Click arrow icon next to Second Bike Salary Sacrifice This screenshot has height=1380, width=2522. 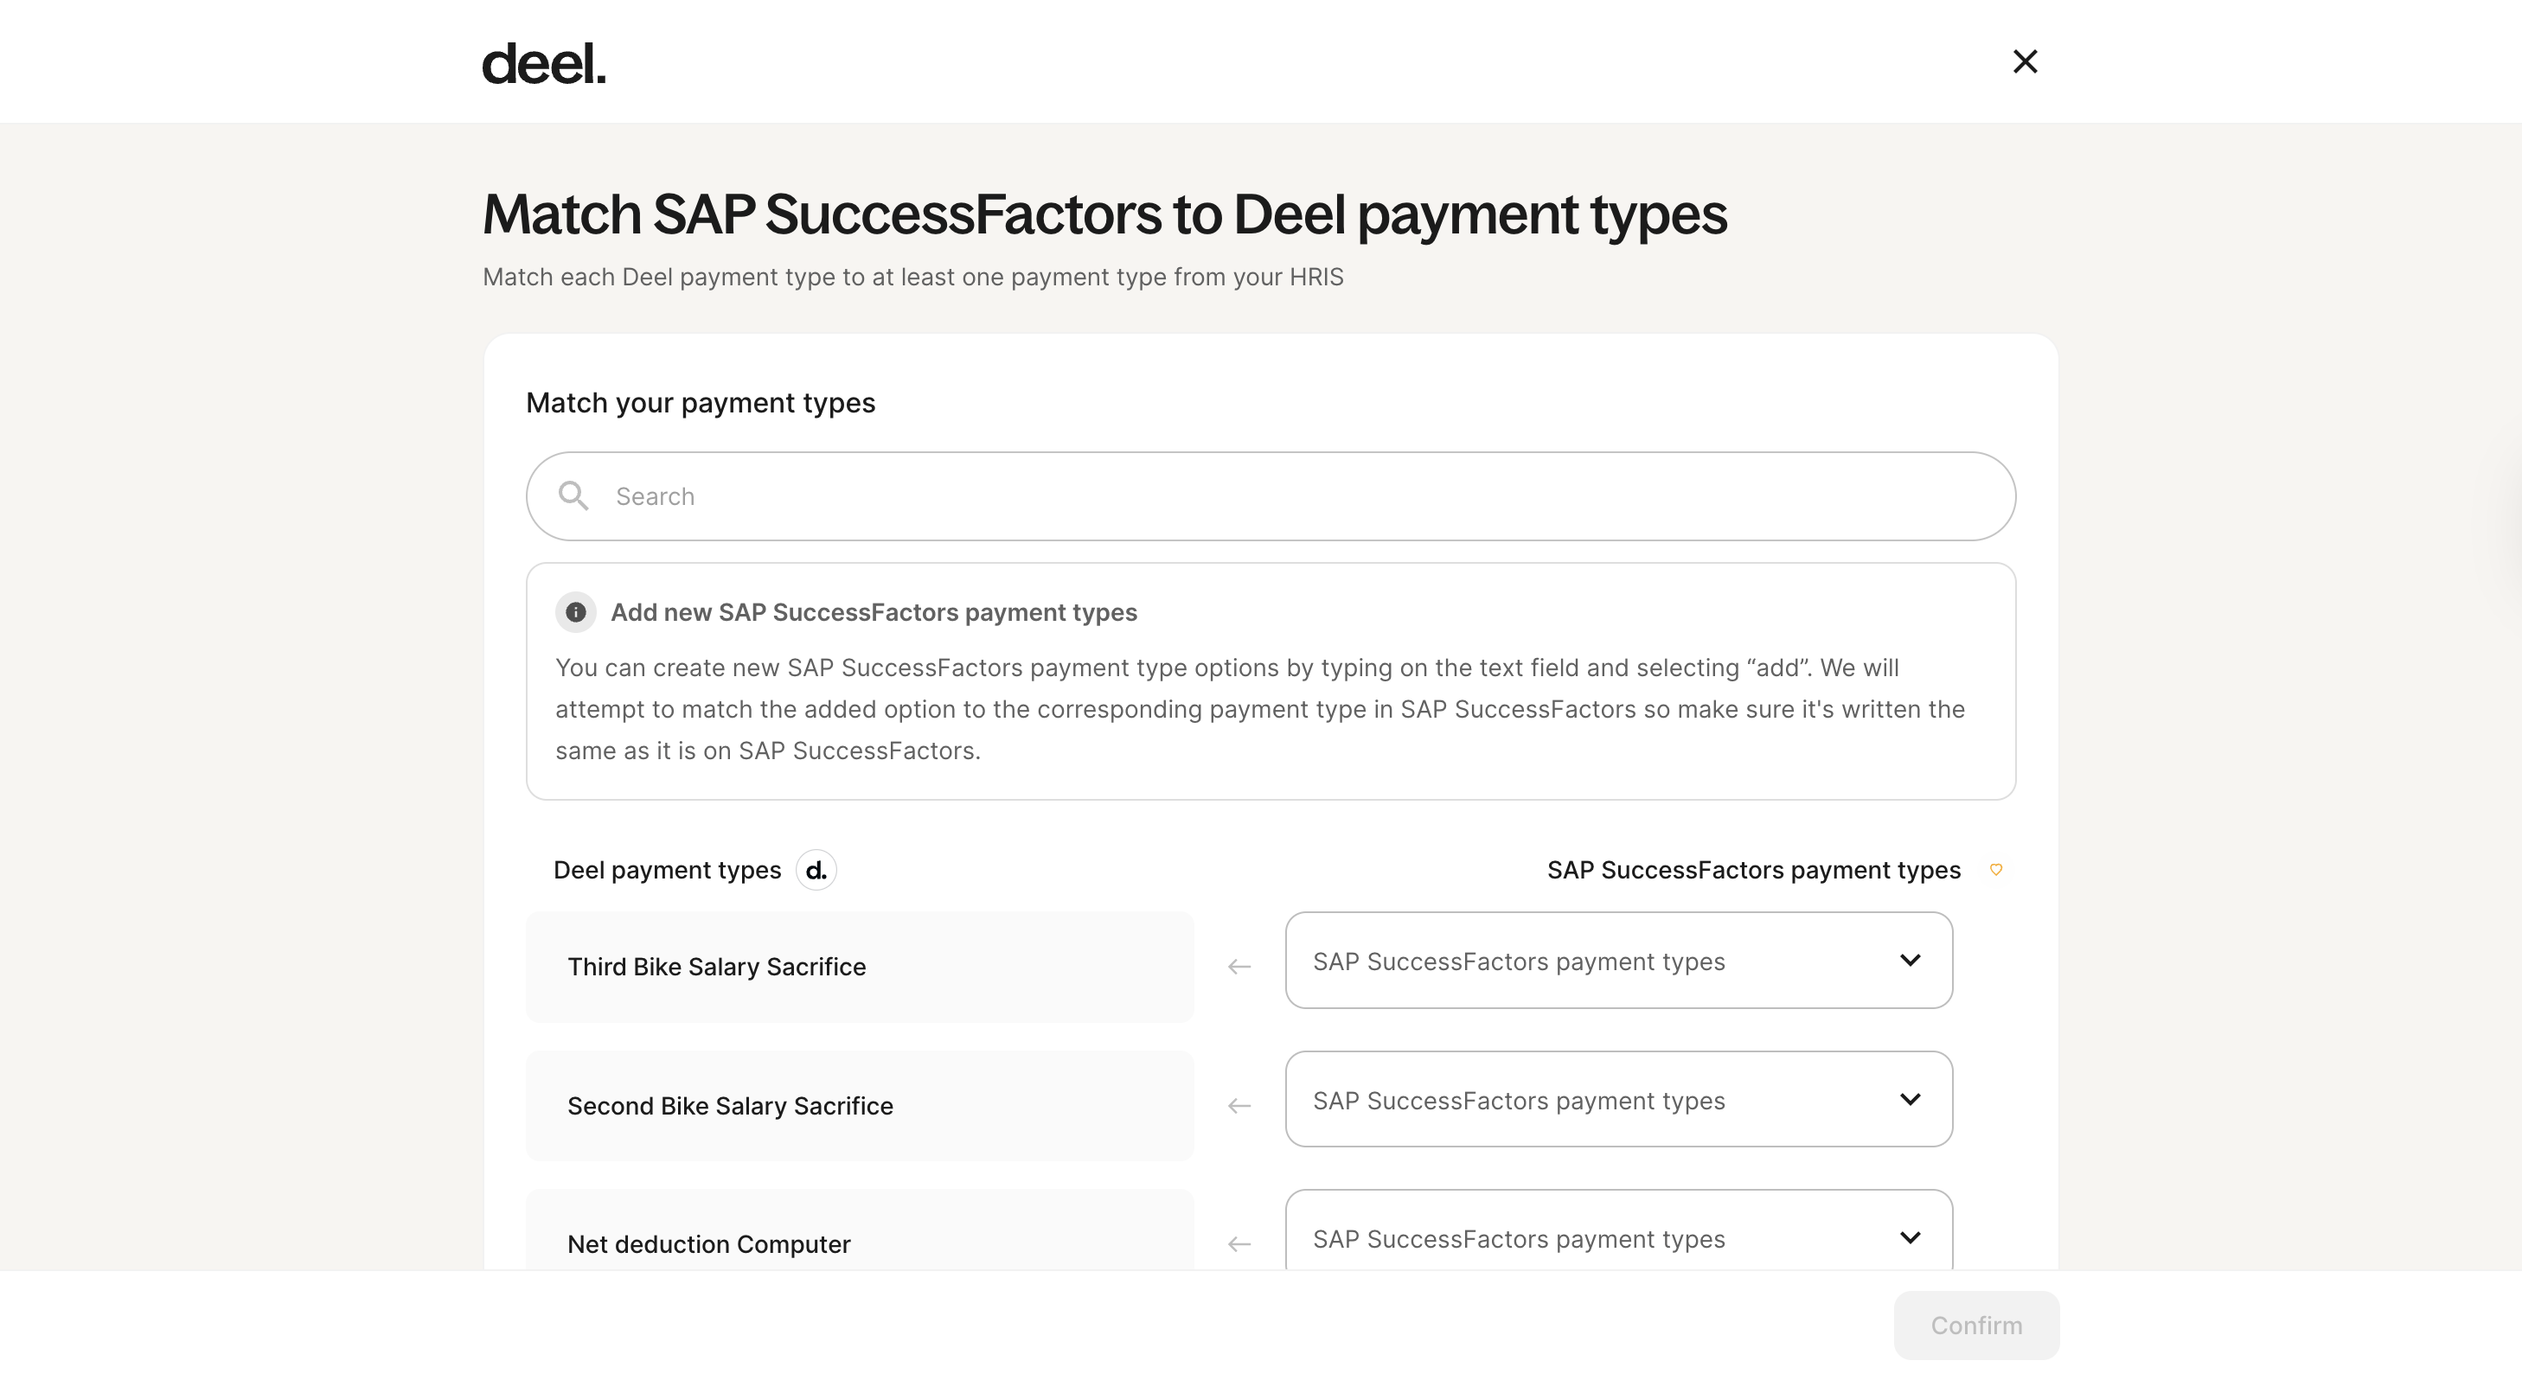point(1239,1106)
